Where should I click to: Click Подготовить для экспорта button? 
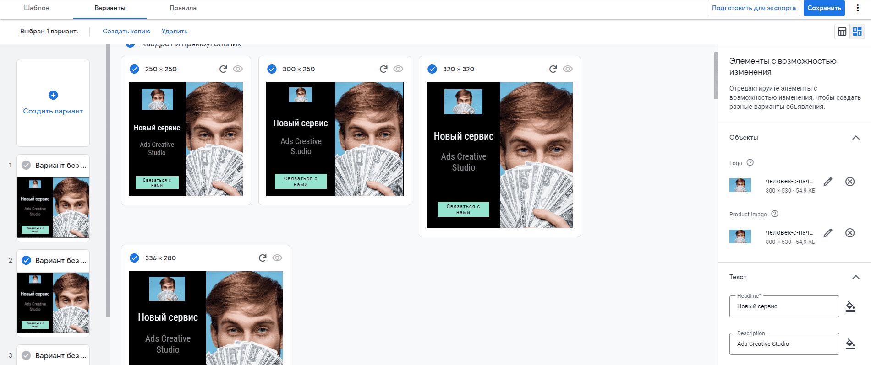pyautogui.click(x=754, y=8)
